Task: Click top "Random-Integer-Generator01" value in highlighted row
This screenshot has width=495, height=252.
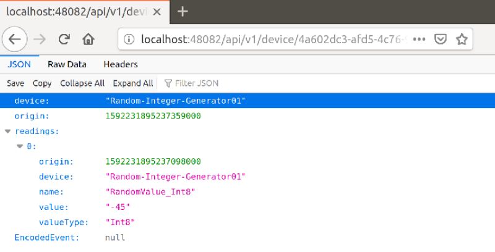Action: [176, 101]
